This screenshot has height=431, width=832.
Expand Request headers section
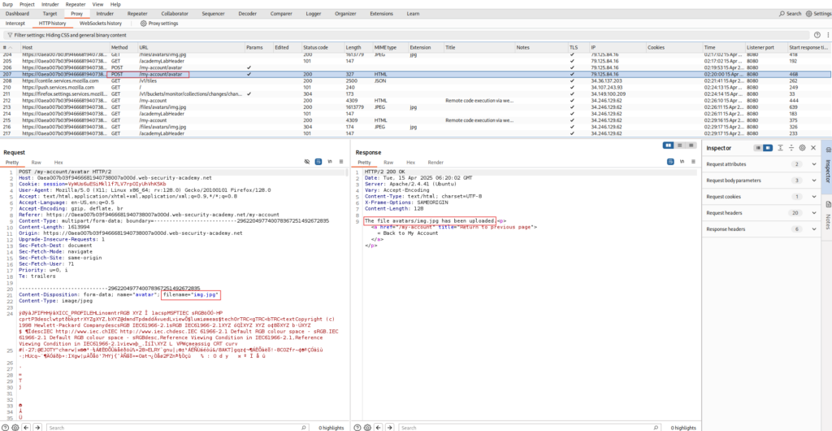coord(814,213)
